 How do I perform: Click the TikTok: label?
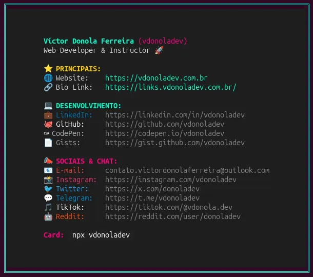click(x=70, y=207)
